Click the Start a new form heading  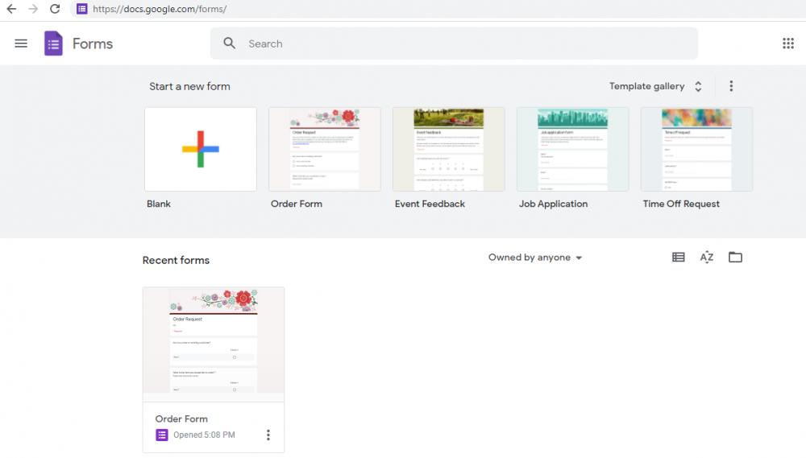[189, 86]
